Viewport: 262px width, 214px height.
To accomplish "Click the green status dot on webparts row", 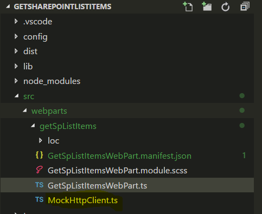I will pyautogui.click(x=242, y=111).
